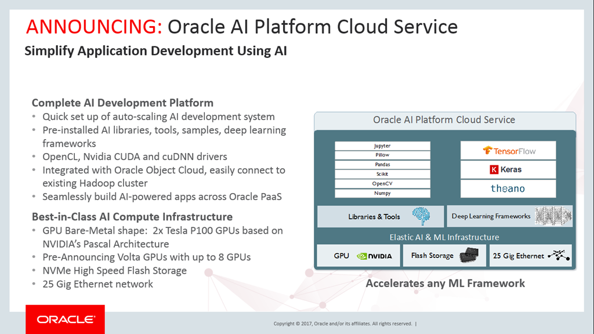Click the theano logo

point(508,188)
